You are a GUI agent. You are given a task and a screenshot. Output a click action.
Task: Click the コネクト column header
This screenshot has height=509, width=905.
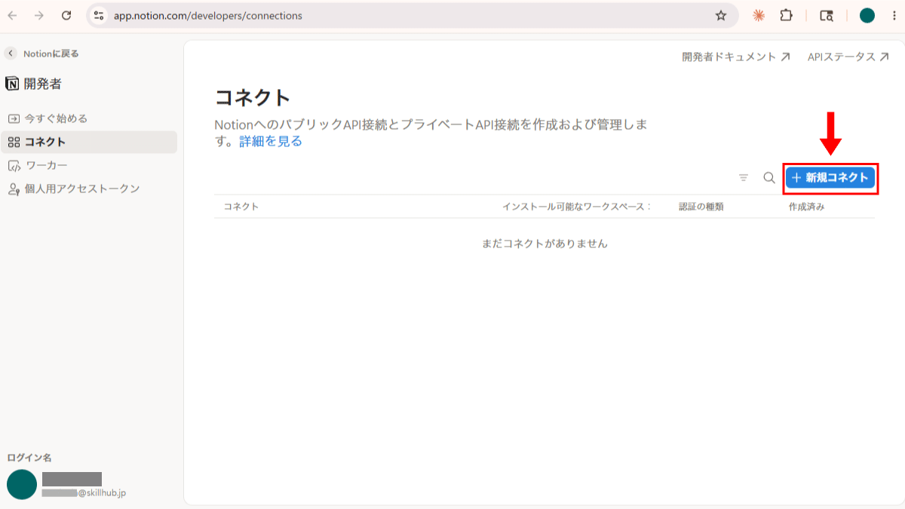241,207
